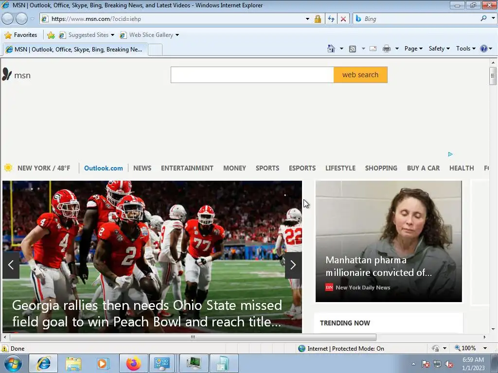Image resolution: width=498 pixels, height=373 pixels.
Task: Open Windows Media Player in taskbar
Action: pos(103,363)
